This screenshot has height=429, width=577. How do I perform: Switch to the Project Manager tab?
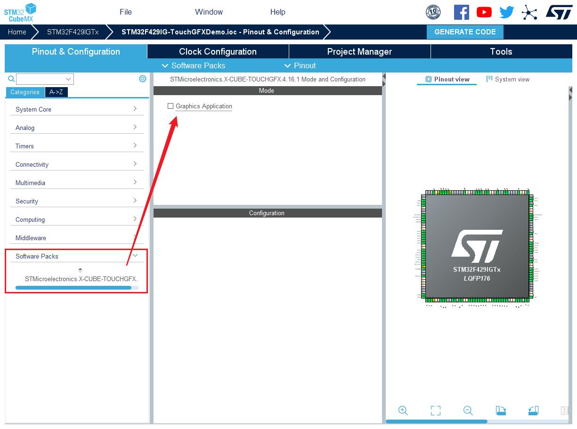[x=359, y=51]
